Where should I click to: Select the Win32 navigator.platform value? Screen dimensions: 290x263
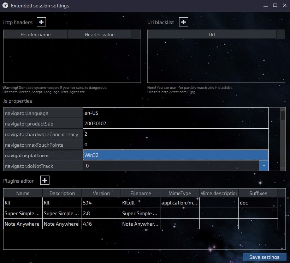[x=176, y=155]
